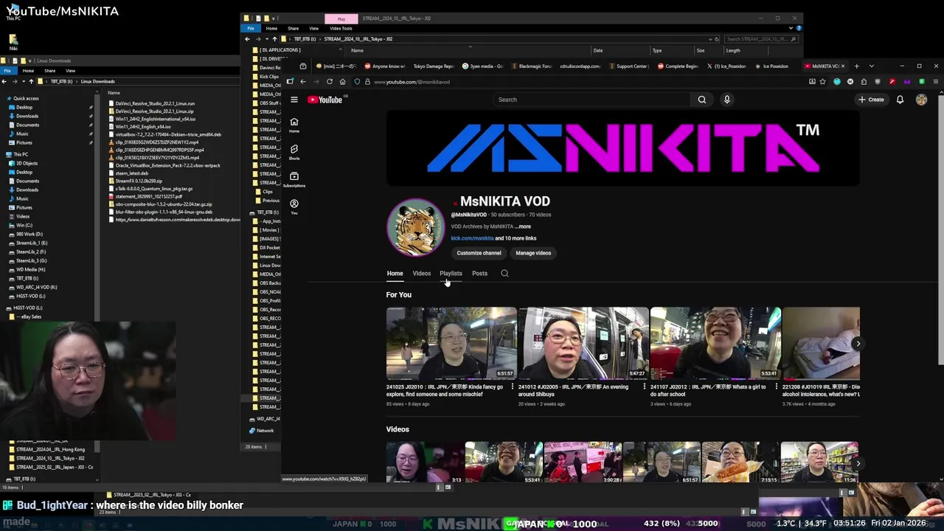Image resolution: width=944 pixels, height=531 pixels.
Task: Open 241025 J02010 Kinda fancy video thumbnail
Action: point(451,343)
